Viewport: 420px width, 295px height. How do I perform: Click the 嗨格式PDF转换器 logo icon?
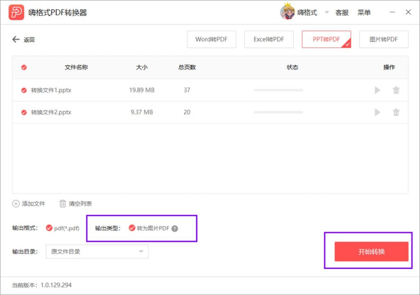(16, 12)
